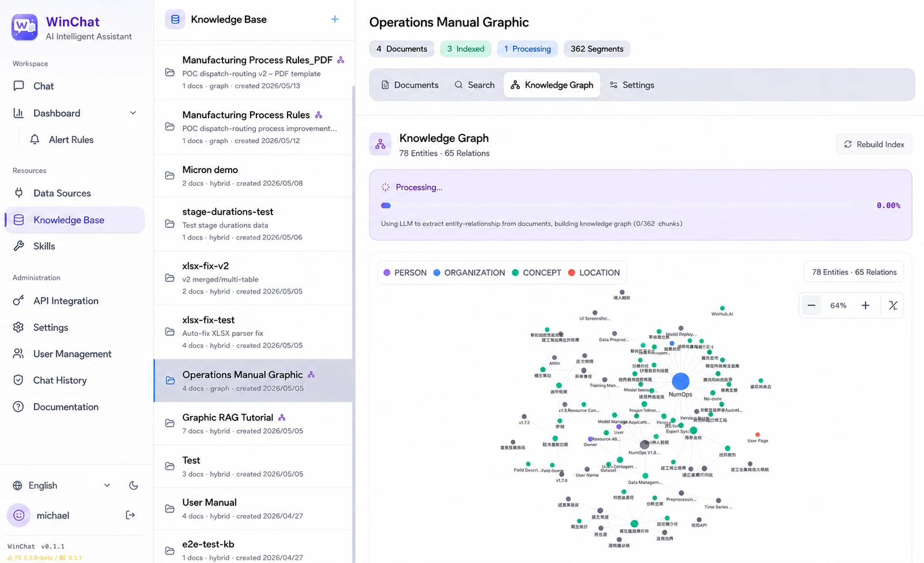
Task: Open Data Sources plug item
Action: click(75, 193)
